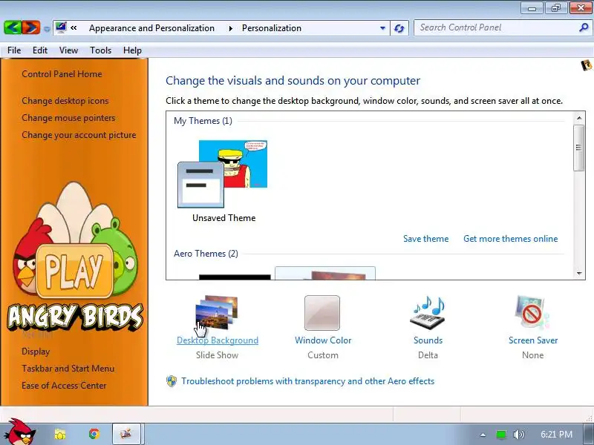Click the Window Color link text
This screenshot has width=594, height=445.
(x=323, y=340)
